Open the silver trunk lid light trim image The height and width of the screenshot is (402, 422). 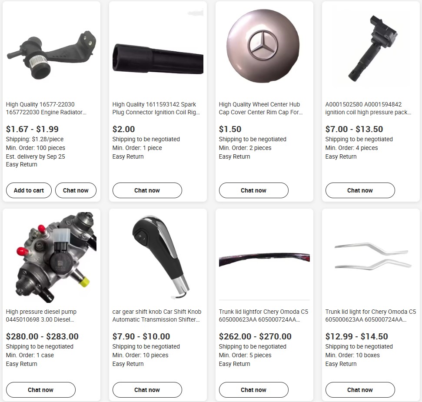point(371,257)
